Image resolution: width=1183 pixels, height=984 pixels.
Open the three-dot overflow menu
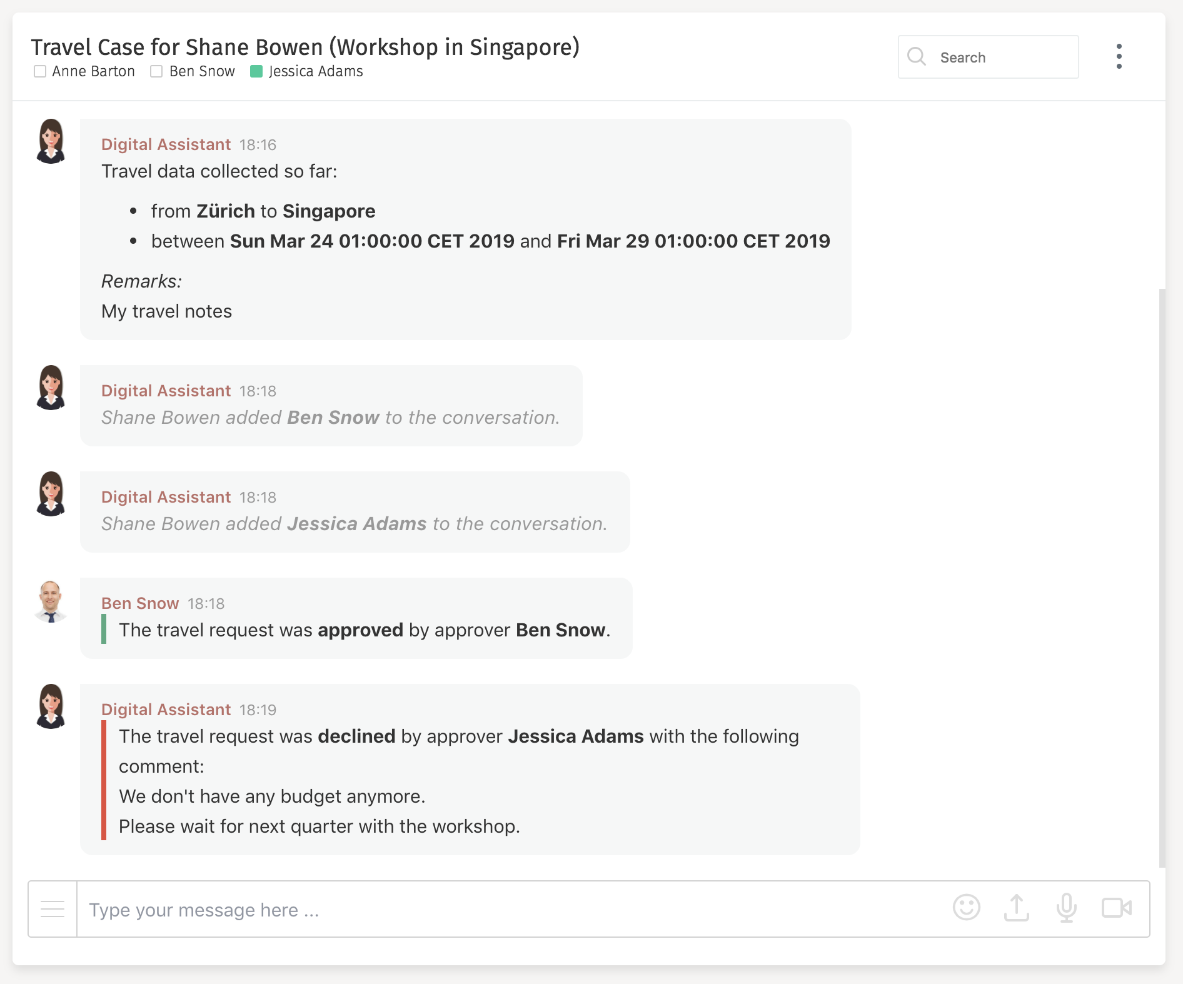1119,56
